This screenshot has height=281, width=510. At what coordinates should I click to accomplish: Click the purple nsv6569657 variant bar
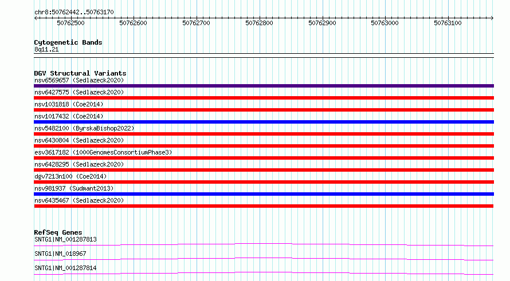(264, 86)
